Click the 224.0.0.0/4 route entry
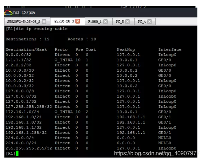Screen dimensions: 203x160 pyautogui.click(x=88, y=138)
